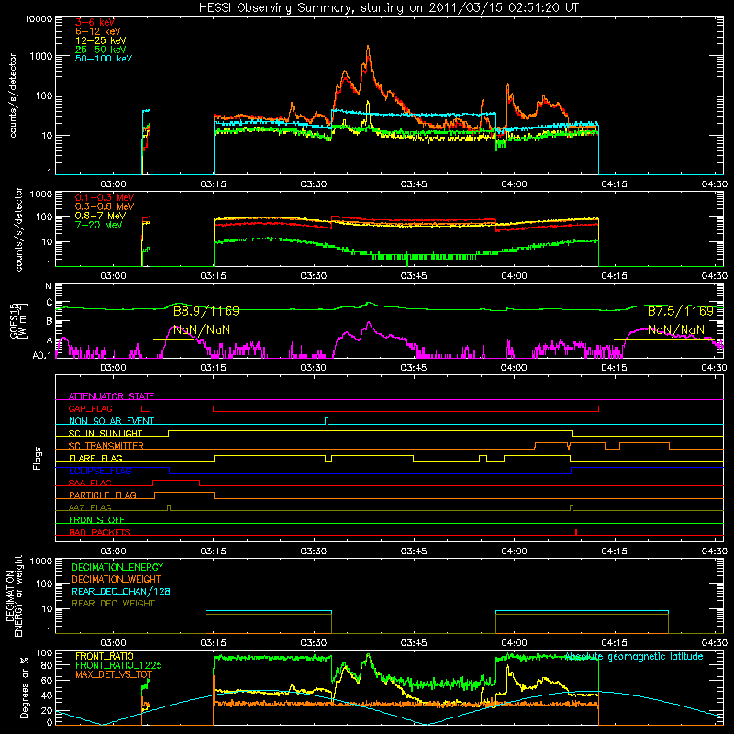The height and width of the screenshot is (734, 734).
Task: Click the MAX_DET_VS_TOT legend label
Action: [x=114, y=674]
